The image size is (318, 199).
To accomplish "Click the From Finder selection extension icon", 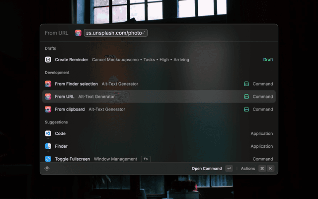I will [48, 84].
